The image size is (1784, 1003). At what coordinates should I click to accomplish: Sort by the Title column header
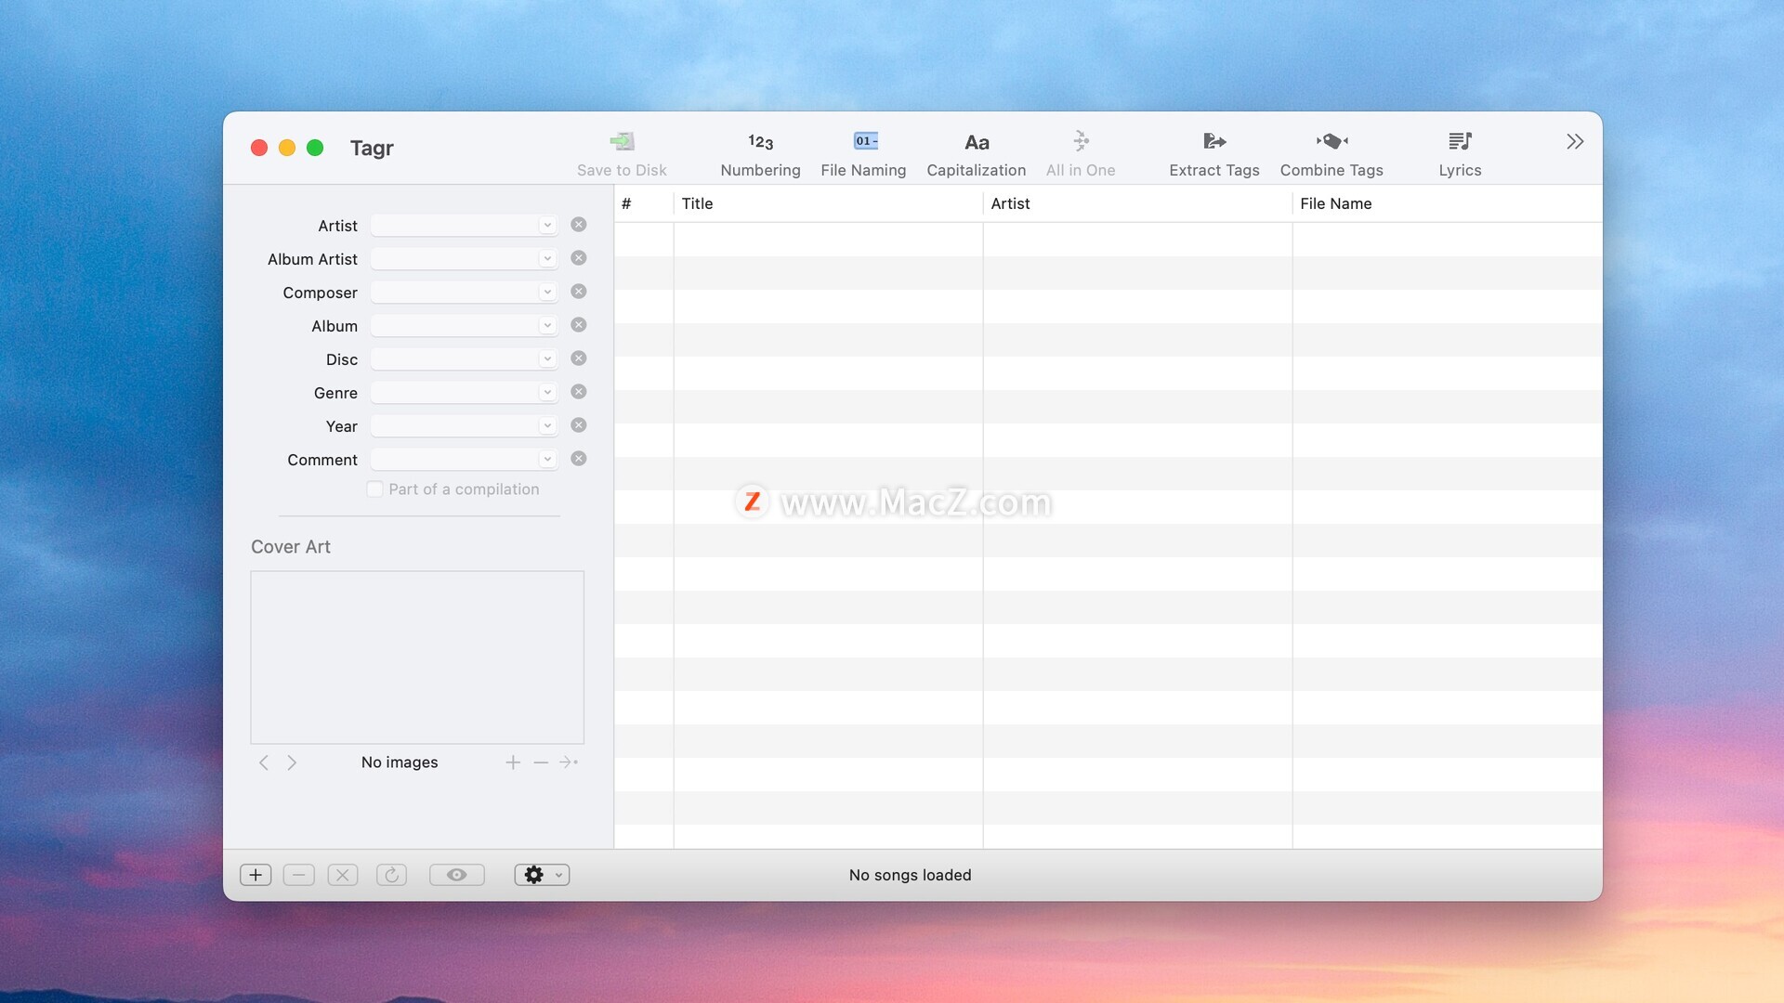828,203
